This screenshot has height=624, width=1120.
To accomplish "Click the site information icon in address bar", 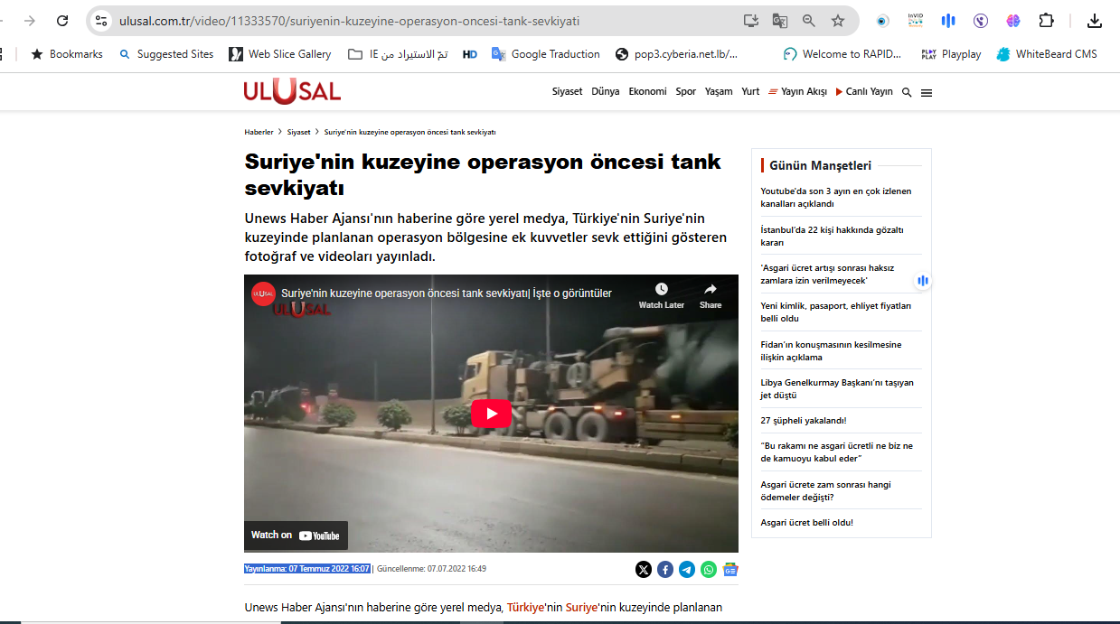I will (x=101, y=21).
